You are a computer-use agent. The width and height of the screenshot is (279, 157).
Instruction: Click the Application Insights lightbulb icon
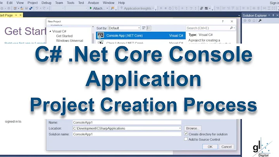point(122,8)
